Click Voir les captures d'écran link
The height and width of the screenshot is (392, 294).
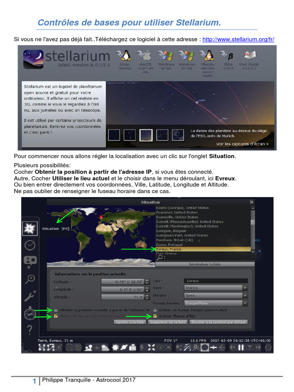tap(242, 144)
